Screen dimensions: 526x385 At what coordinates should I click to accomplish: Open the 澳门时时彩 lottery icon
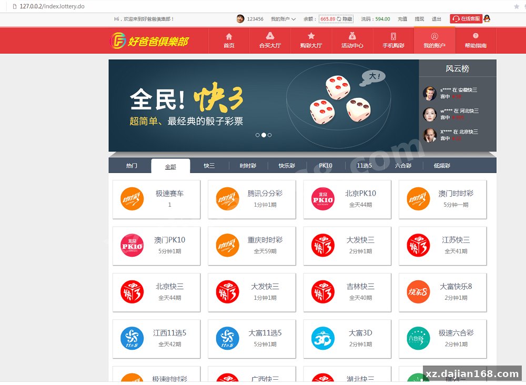pos(418,199)
